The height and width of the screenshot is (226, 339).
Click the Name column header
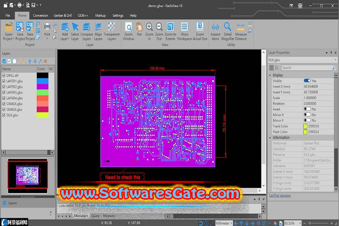19,69
